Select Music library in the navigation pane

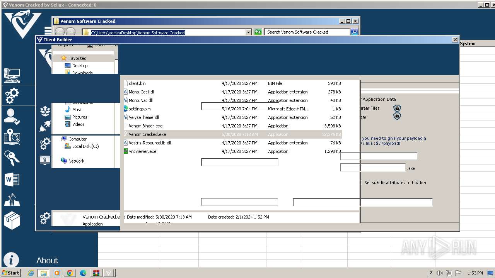tap(77, 110)
